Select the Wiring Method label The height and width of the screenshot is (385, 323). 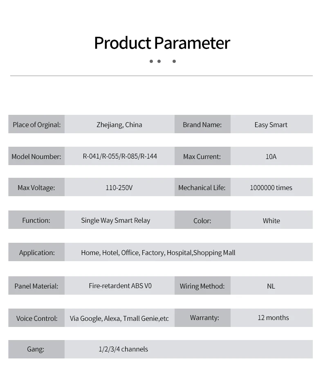pos(202,286)
